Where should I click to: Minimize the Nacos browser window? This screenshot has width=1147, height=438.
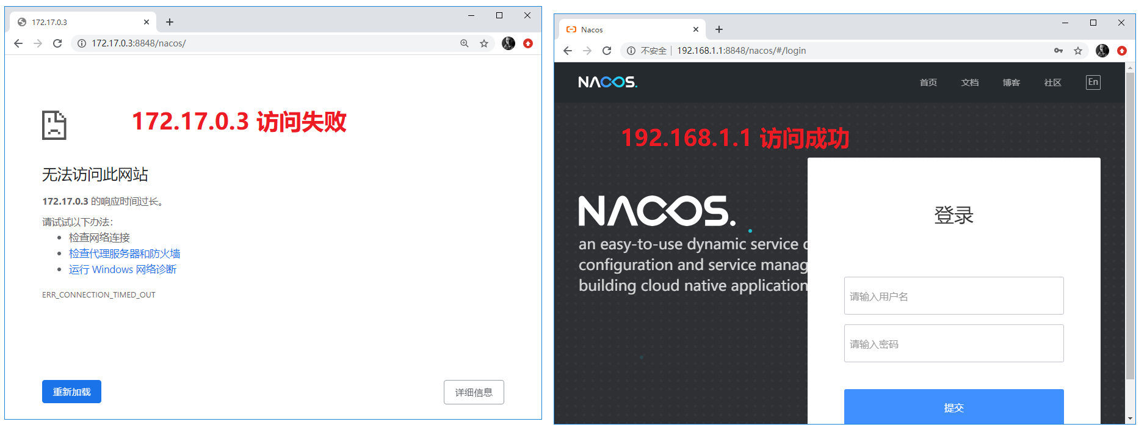tap(1065, 23)
